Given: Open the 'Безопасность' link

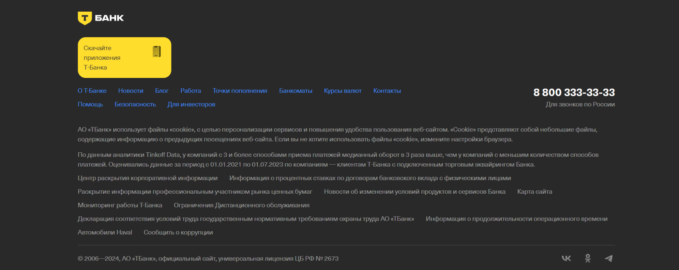Looking at the screenshot, I should 135,104.
